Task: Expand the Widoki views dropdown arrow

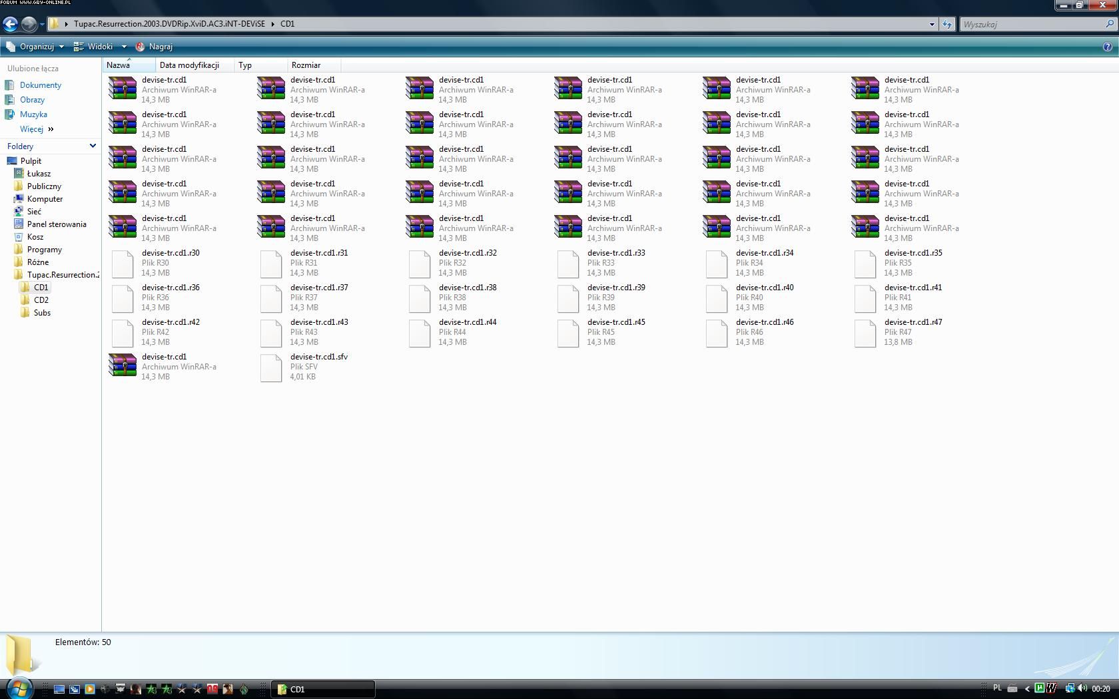Action: coord(124,47)
